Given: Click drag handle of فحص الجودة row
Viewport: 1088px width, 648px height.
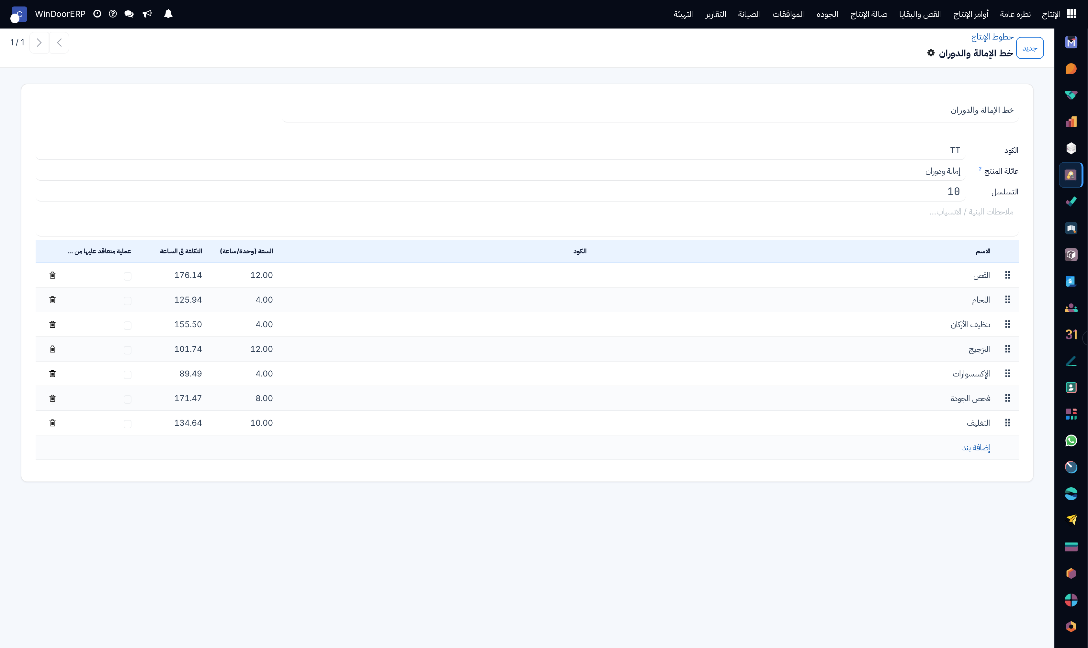Looking at the screenshot, I should pyautogui.click(x=1008, y=398).
